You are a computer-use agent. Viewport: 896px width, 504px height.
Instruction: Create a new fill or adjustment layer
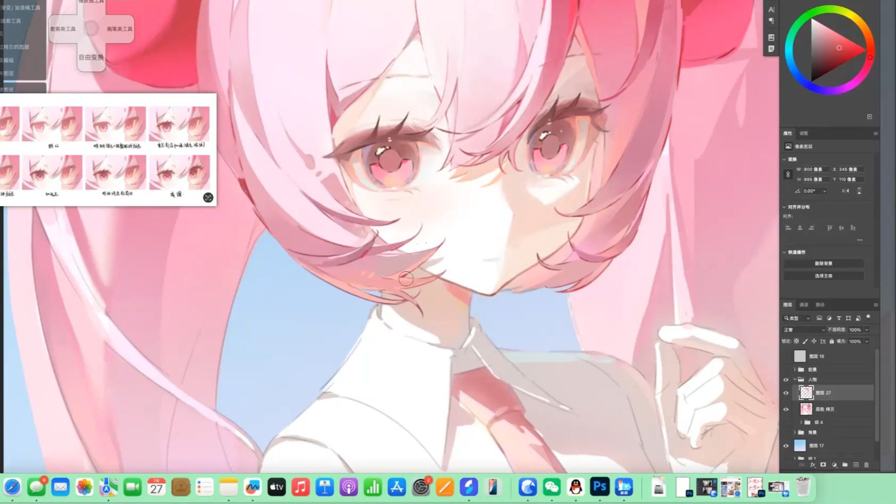tap(834, 465)
